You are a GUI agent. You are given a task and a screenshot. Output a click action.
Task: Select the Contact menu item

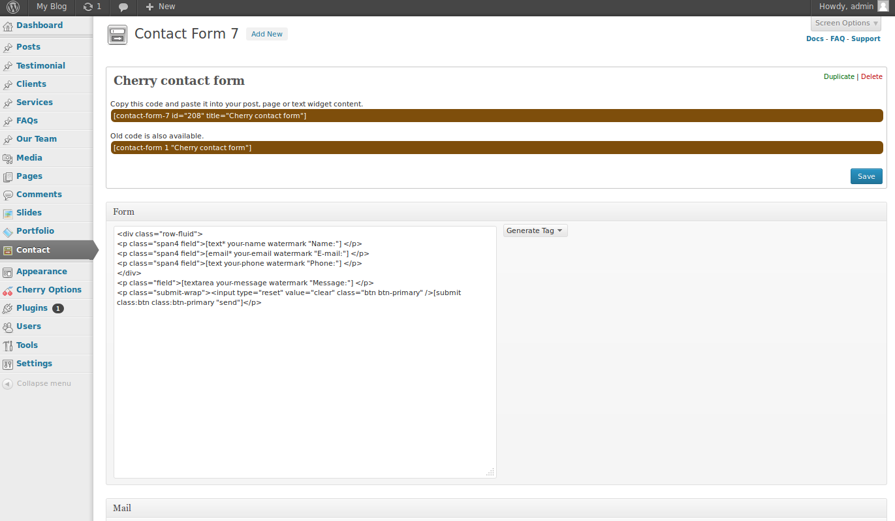pos(33,249)
